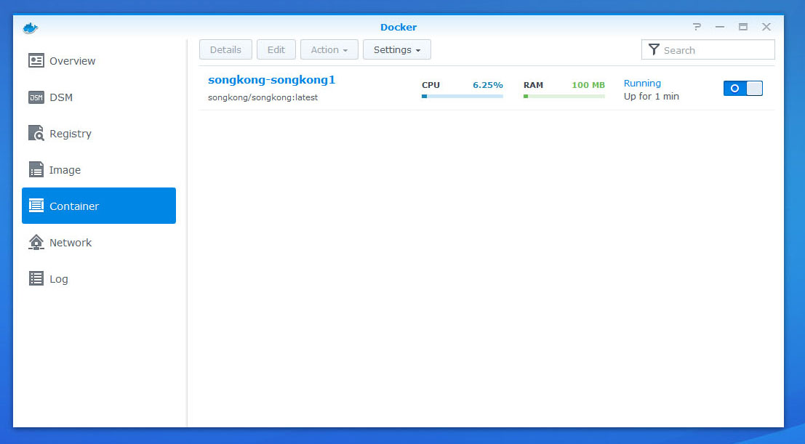Select the Network section
Viewport: 805px width, 444px height.
point(99,242)
